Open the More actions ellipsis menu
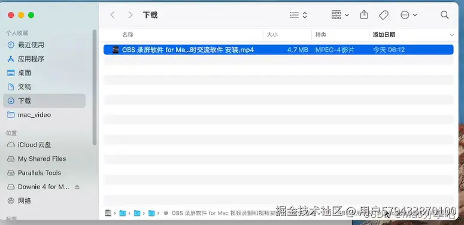464x225 pixels. pyautogui.click(x=409, y=15)
